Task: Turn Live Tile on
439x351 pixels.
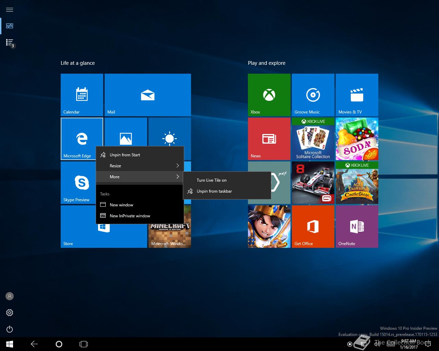Action: pyautogui.click(x=227, y=180)
